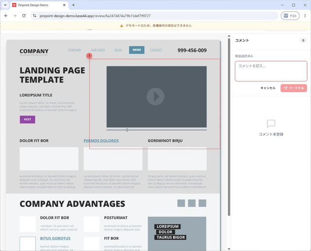Click the browser forward arrow
The height and width of the screenshot is (251, 311).
click(15, 16)
